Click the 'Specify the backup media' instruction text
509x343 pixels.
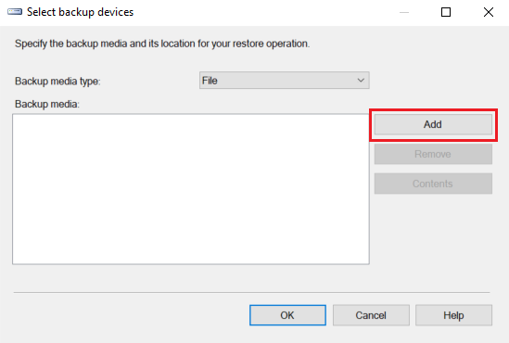click(x=162, y=44)
